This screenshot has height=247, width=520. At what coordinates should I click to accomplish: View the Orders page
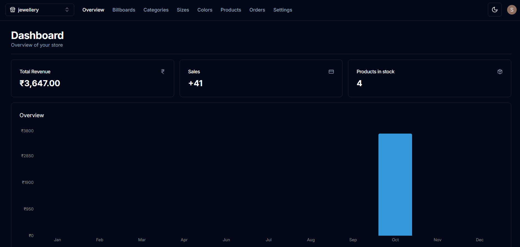(257, 10)
